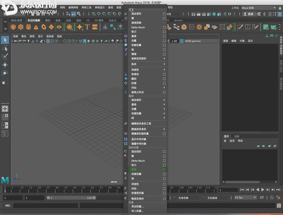283x215 pixels.
Task: Open options box for 镜像变形器权重
Action: point(164,134)
